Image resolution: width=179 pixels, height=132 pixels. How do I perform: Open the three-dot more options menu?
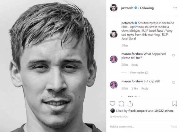pyautogui.click(x=175, y=8)
